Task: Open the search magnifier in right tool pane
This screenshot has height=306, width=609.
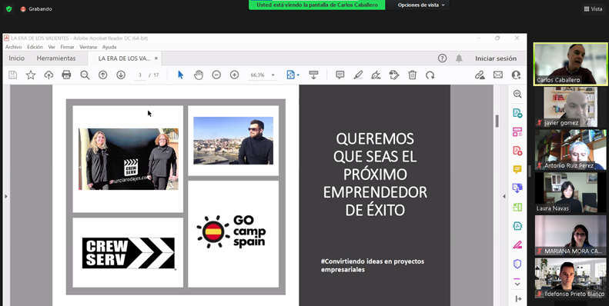Action: point(517,95)
